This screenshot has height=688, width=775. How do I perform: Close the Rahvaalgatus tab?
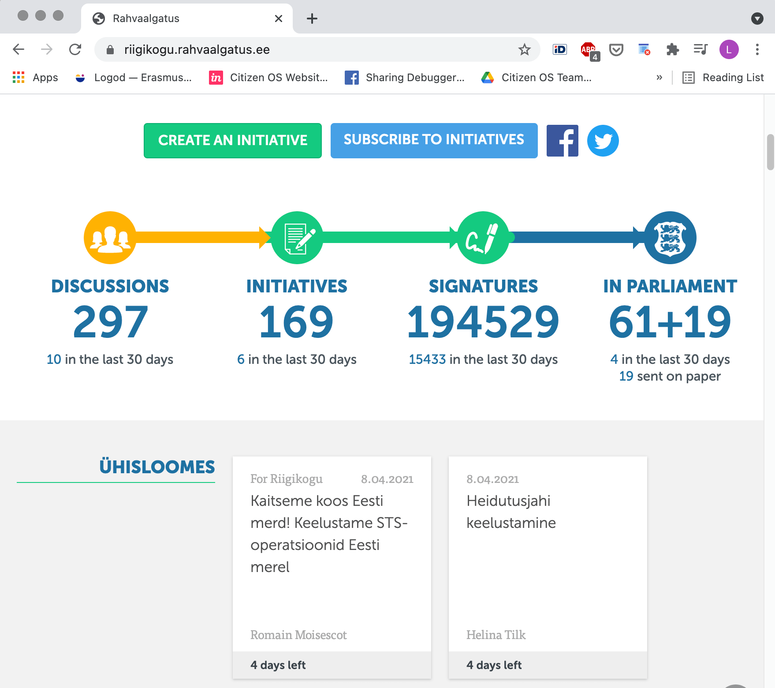[279, 19]
